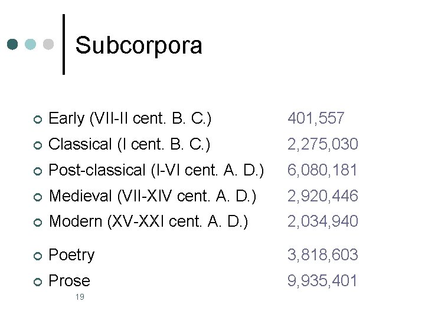The image size is (425, 318).
Task: Click the slide number 19
Action: pos(80,297)
